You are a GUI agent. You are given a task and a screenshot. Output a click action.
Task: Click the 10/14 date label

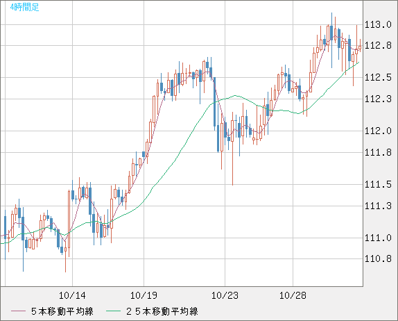tap(72, 295)
